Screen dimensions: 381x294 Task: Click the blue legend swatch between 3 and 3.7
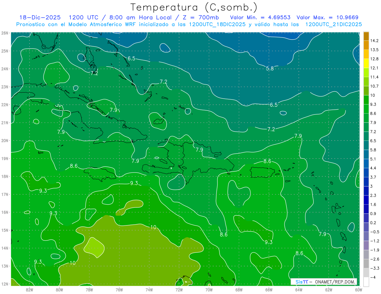(x=366, y=182)
